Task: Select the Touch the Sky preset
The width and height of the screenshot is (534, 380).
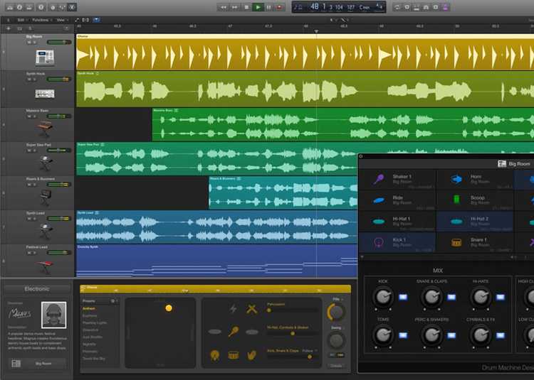Action: tap(94, 359)
